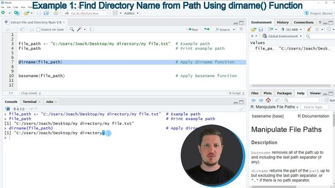Click the Help search field
335x188 pixels.
(x=301, y=100)
